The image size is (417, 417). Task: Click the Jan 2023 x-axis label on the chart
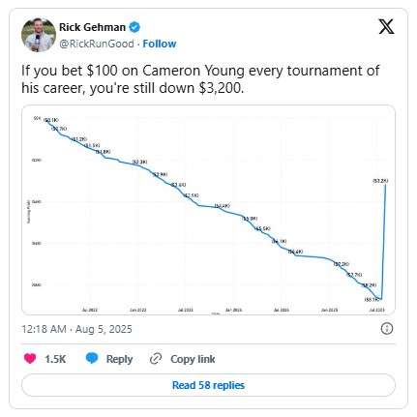pyautogui.click(x=138, y=310)
